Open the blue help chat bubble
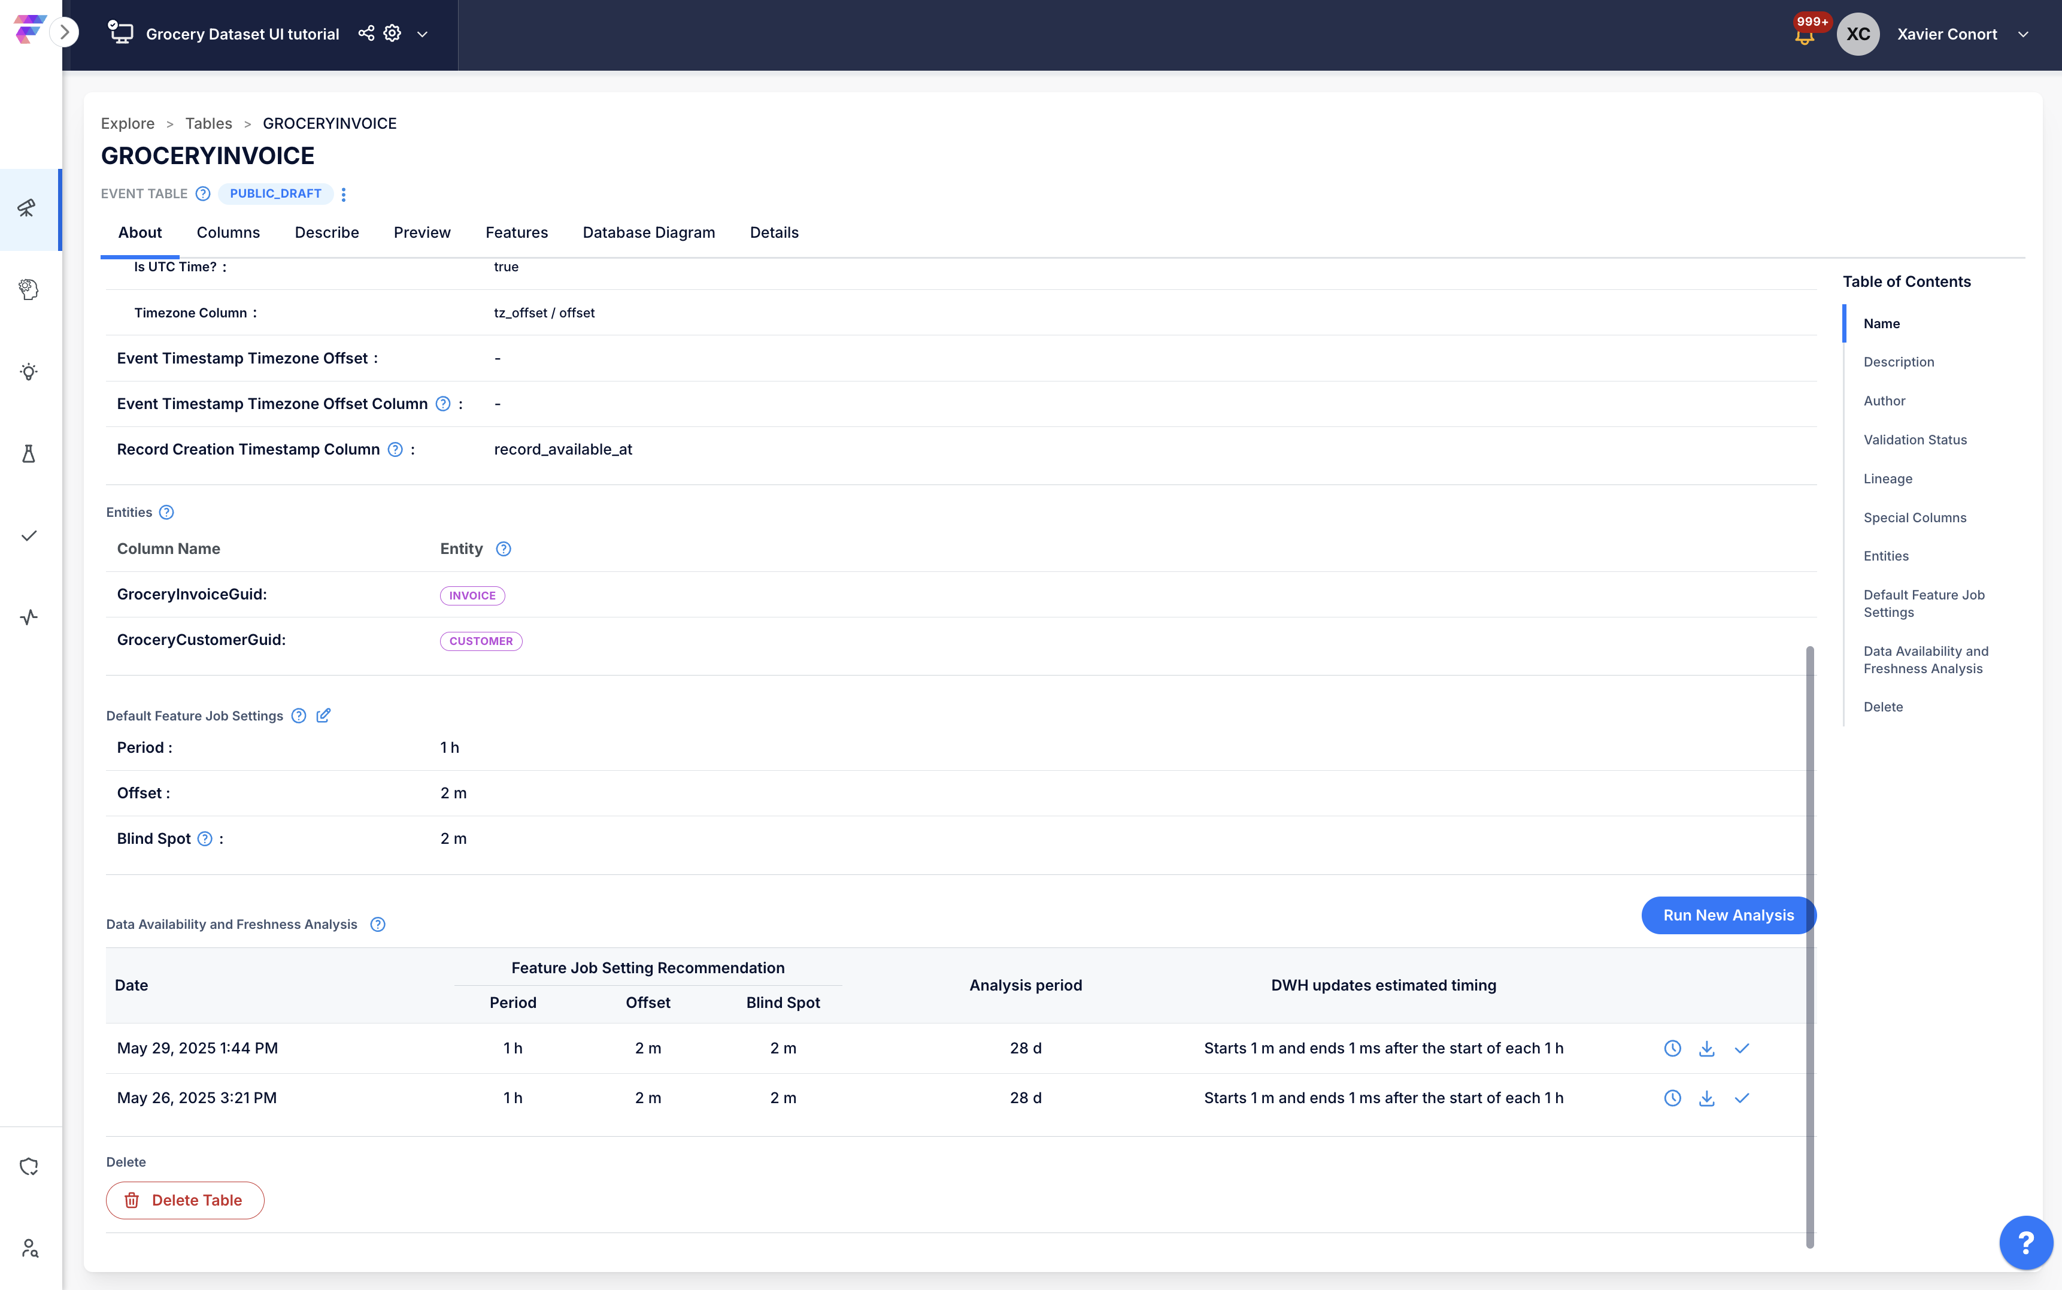Viewport: 2062px width, 1290px height. coord(2025,1242)
